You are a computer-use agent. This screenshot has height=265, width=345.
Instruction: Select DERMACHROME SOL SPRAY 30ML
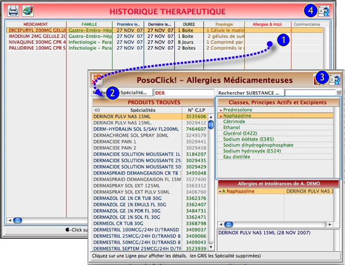[150, 136]
